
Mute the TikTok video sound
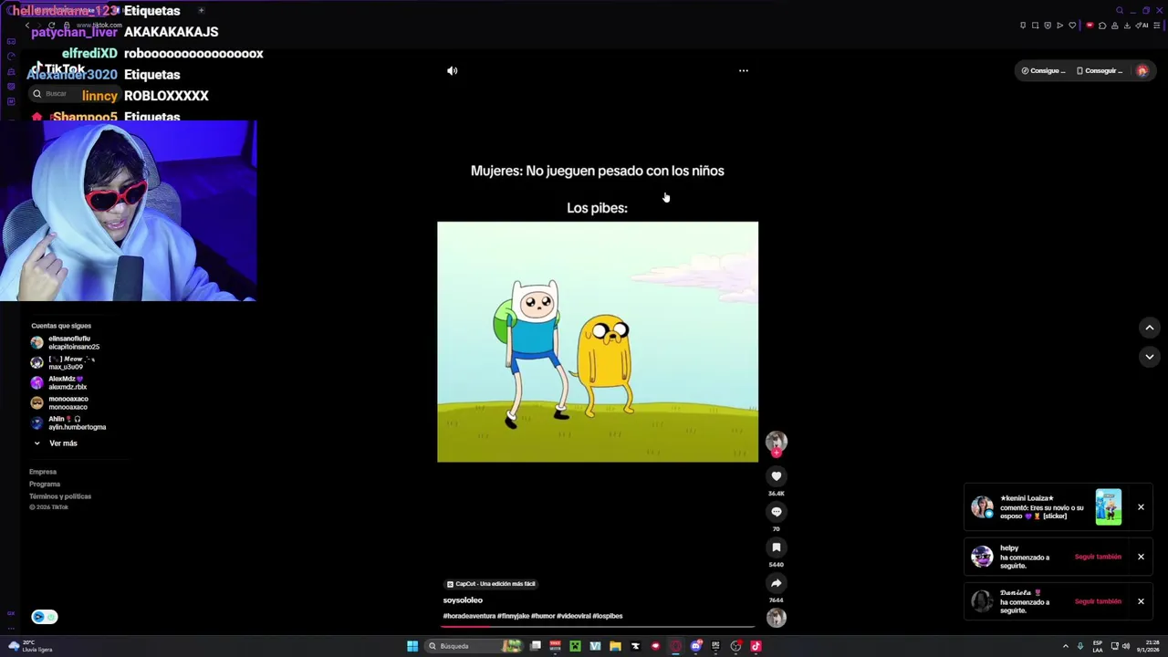coord(452,70)
